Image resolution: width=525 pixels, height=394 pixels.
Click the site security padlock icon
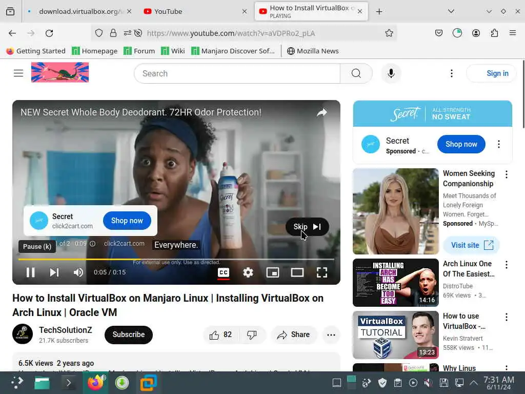point(113,33)
